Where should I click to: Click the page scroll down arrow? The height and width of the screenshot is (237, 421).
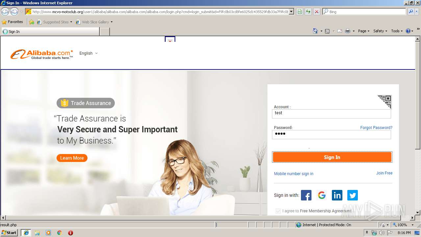tap(418, 213)
